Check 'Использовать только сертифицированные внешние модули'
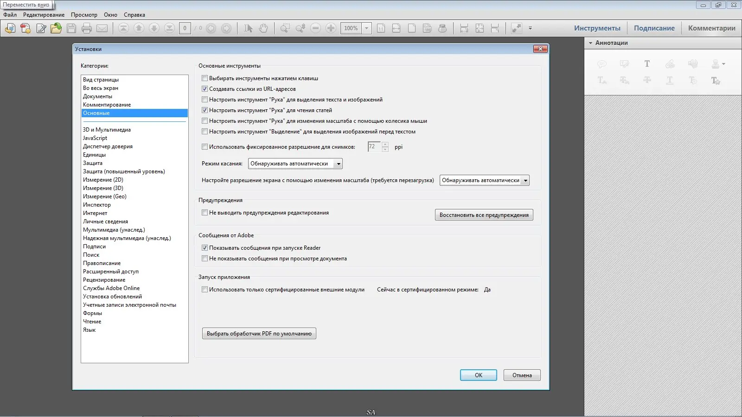 pos(205,290)
